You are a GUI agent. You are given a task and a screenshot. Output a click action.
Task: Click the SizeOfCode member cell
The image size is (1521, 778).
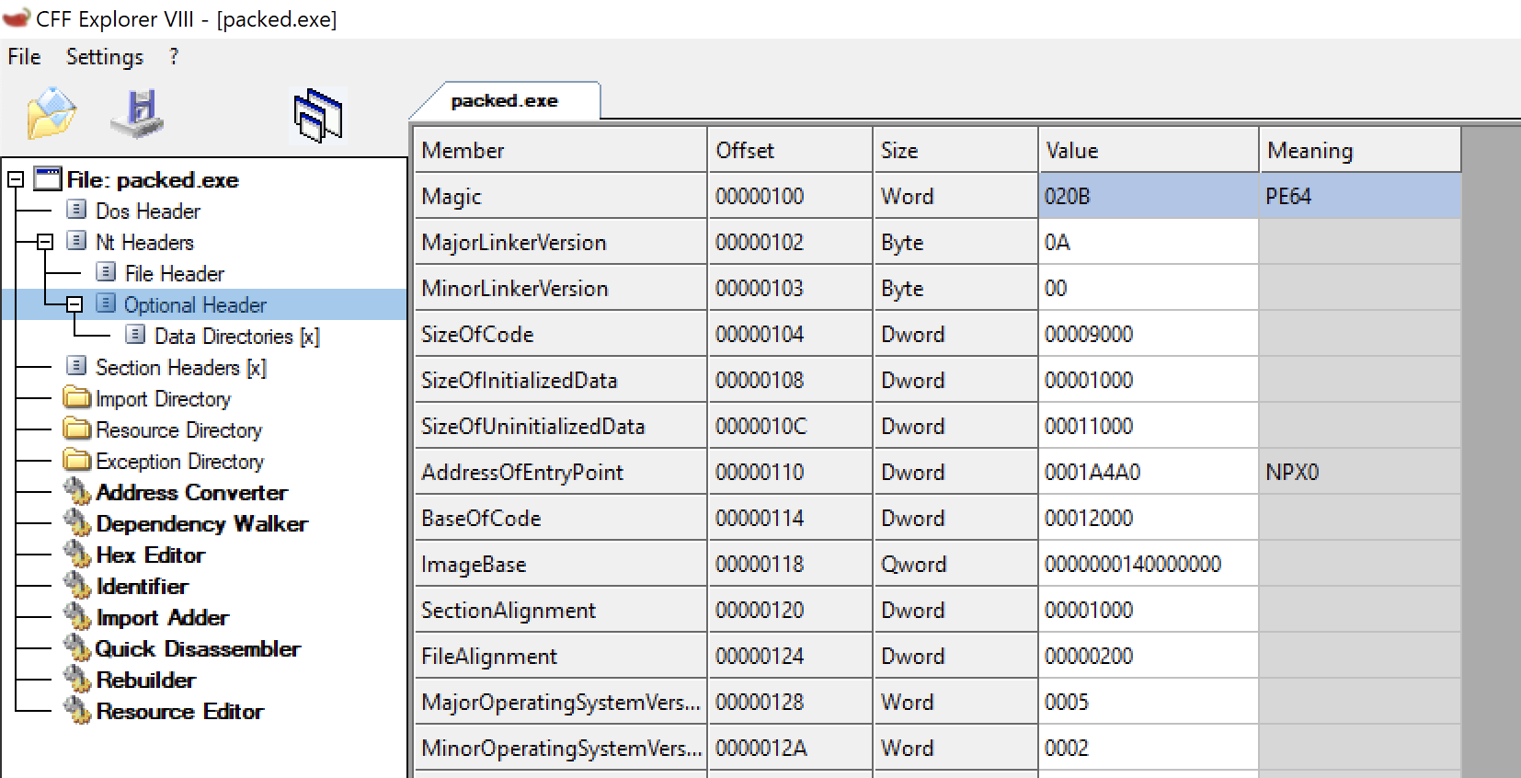[561, 334]
